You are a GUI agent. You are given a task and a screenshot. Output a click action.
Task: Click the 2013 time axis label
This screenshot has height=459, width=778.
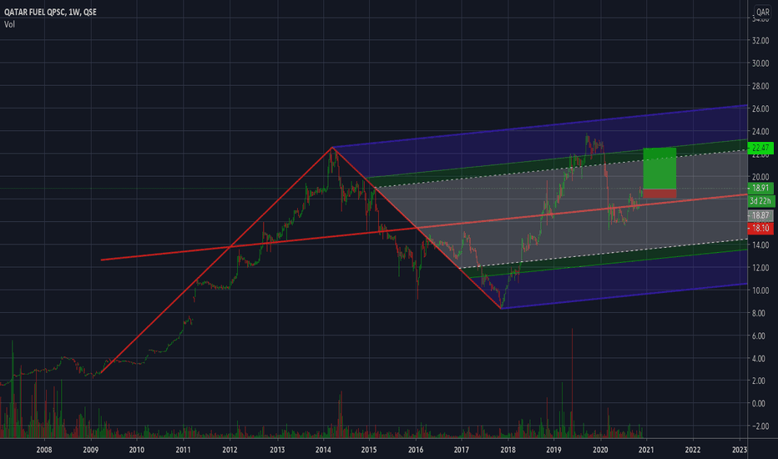pos(277,450)
